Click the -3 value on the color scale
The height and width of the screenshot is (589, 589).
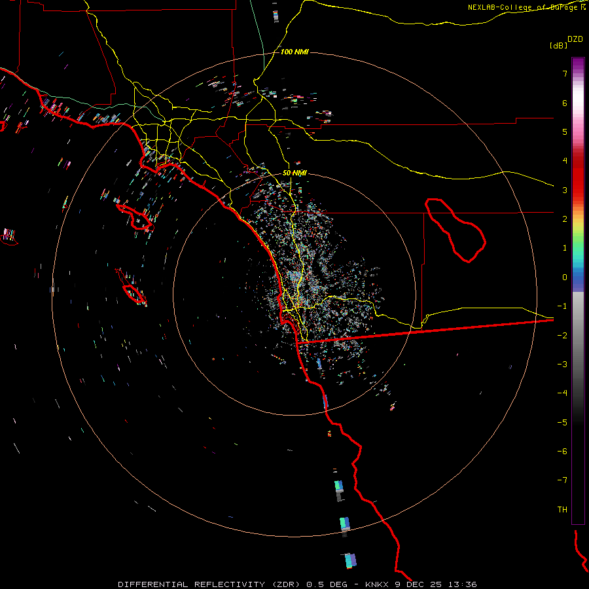click(x=562, y=365)
